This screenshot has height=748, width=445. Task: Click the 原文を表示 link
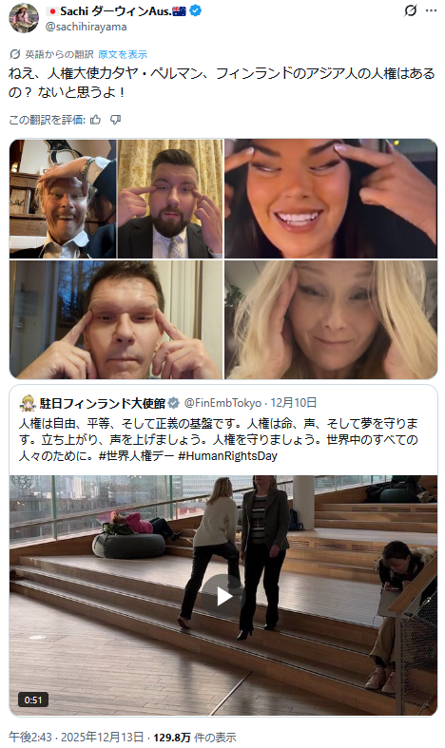(123, 54)
